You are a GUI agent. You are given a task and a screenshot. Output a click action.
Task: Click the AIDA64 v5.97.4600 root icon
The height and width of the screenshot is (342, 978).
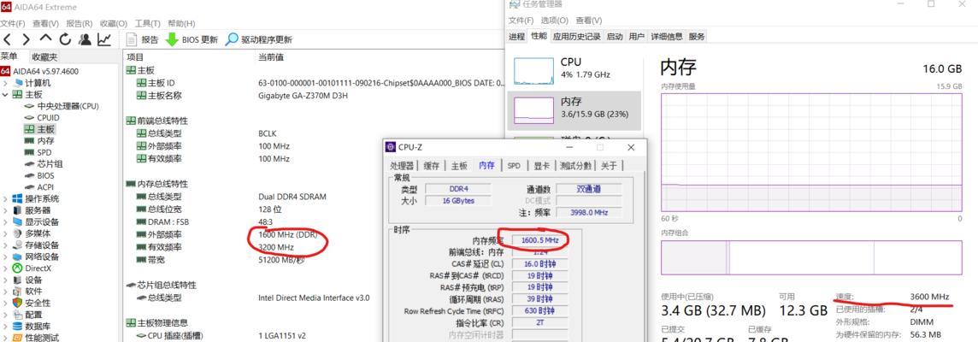click(x=6, y=71)
